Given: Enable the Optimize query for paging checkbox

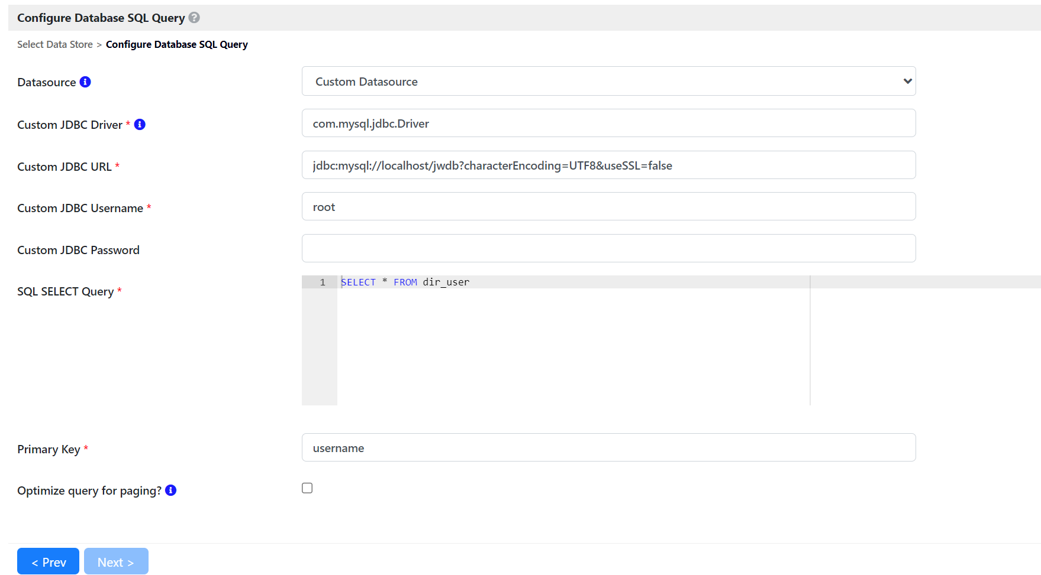Looking at the screenshot, I should click(307, 488).
